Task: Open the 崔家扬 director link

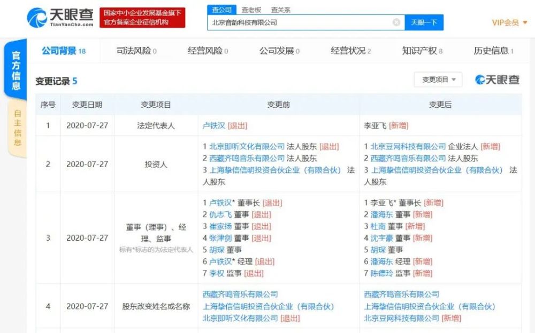Action: tap(220, 226)
